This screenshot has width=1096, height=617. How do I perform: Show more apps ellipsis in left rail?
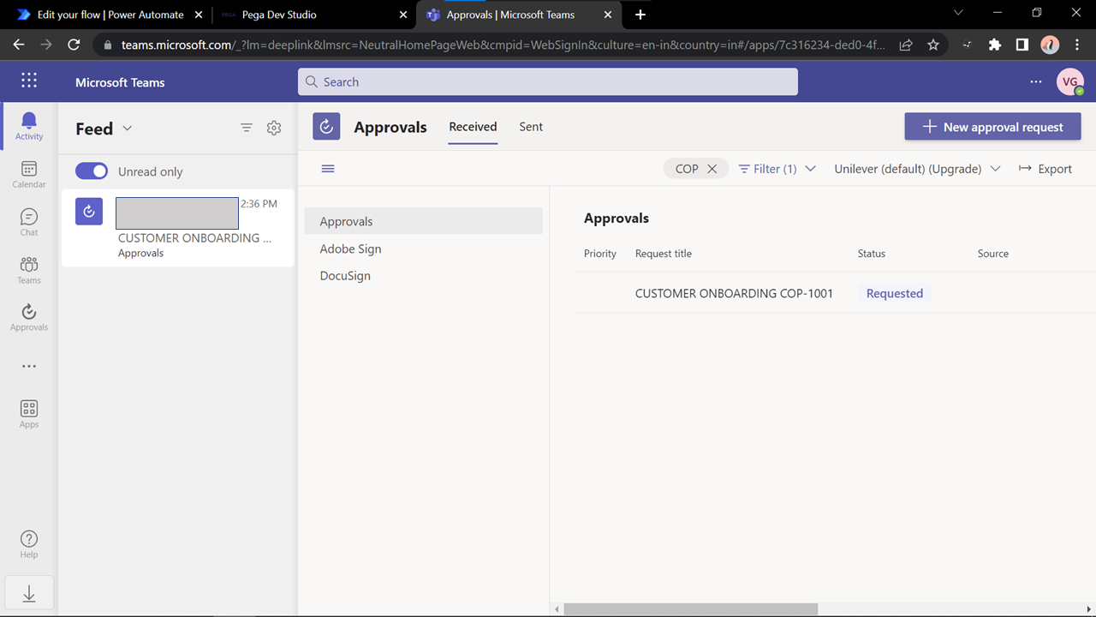coord(29,366)
